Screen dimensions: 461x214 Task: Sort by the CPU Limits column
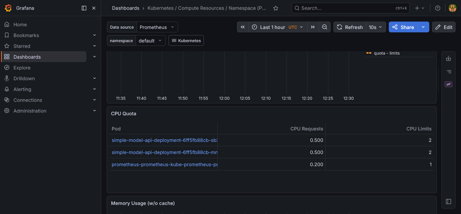pos(419,129)
